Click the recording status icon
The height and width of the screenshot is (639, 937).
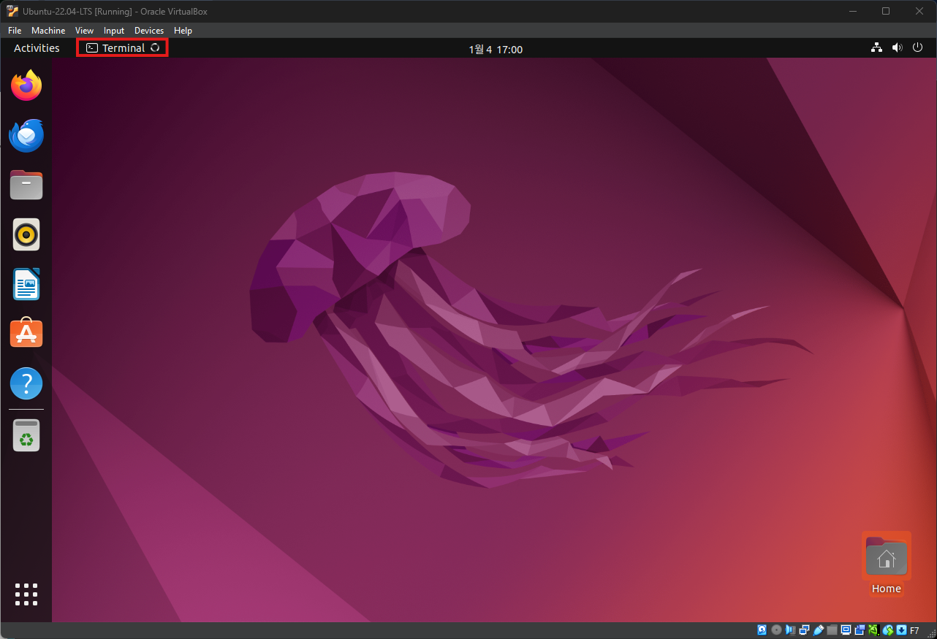click(x=860, y=630)
